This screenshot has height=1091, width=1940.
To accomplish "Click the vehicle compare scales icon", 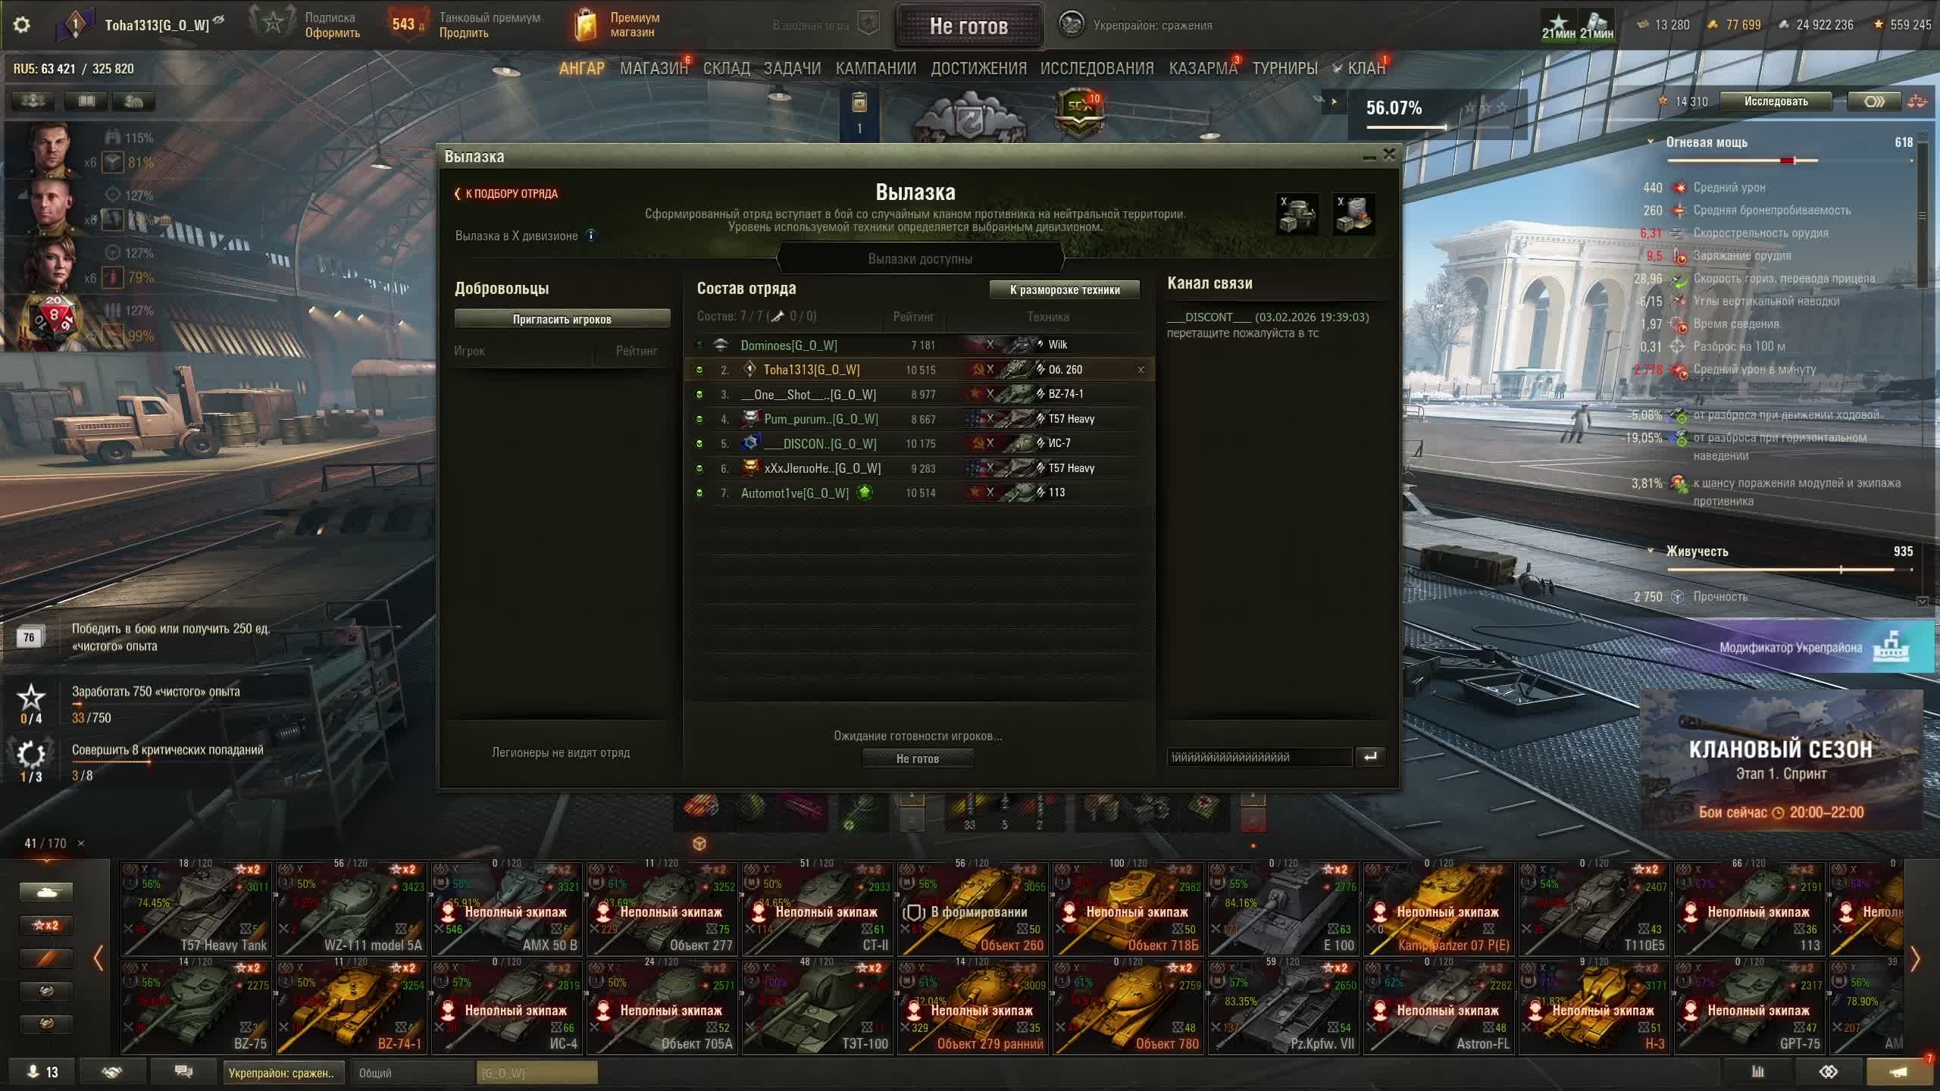I will (1917, 102).
